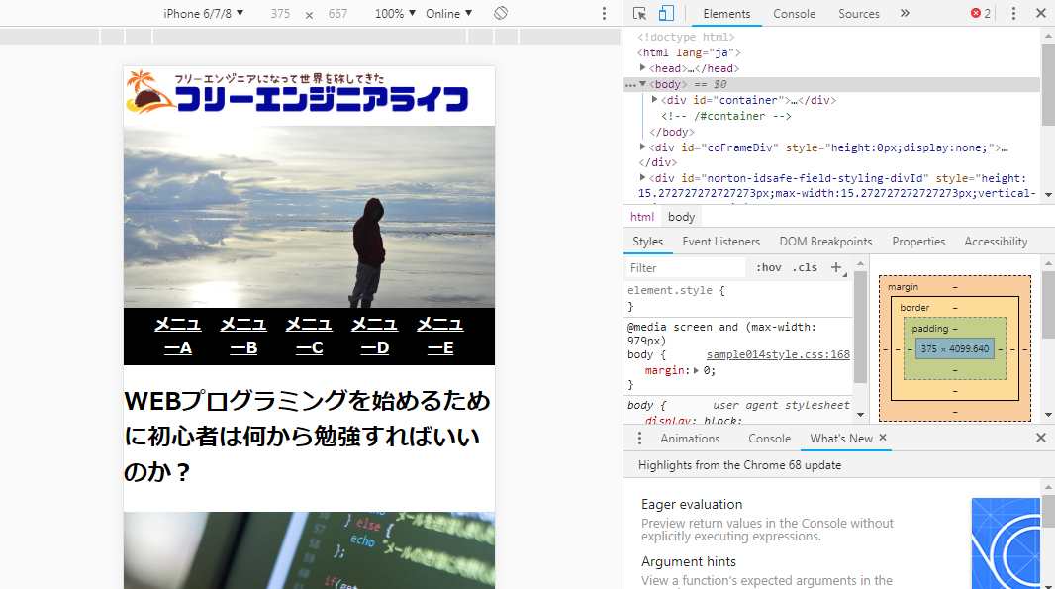
Task: Switch to the Sources tab
Action: coord(858,13)
